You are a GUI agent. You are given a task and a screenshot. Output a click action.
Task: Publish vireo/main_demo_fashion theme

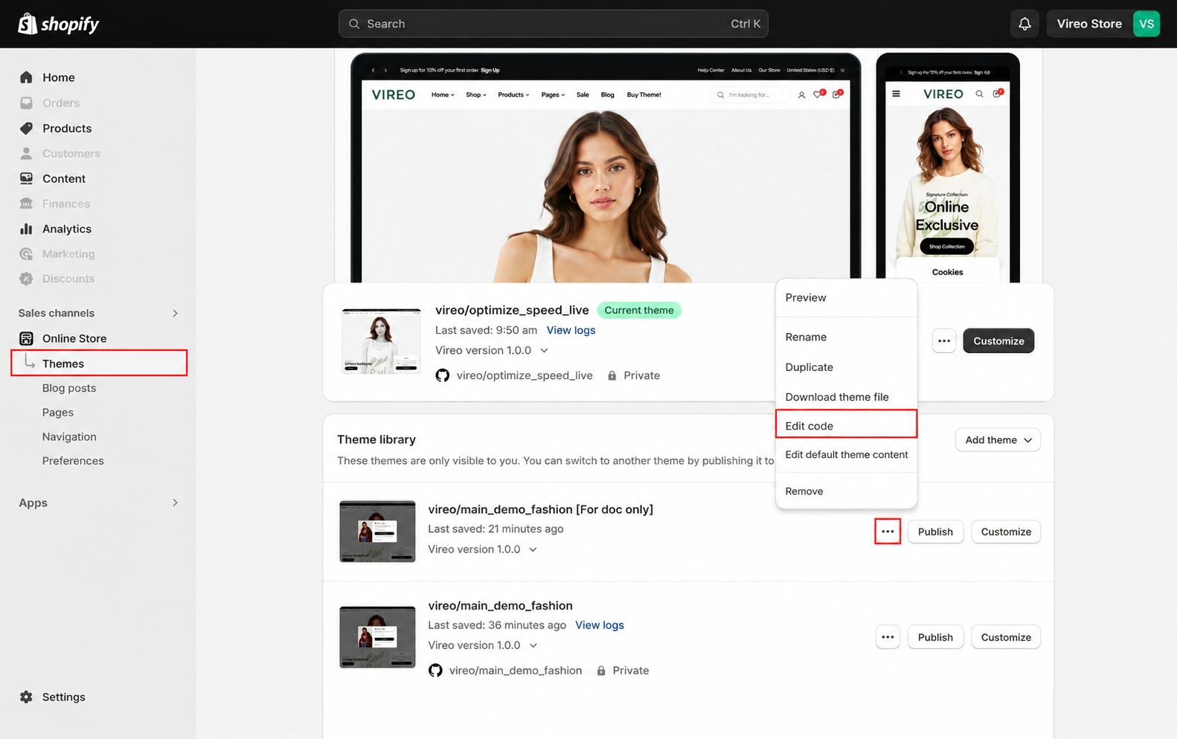click(x=935, y=637)
